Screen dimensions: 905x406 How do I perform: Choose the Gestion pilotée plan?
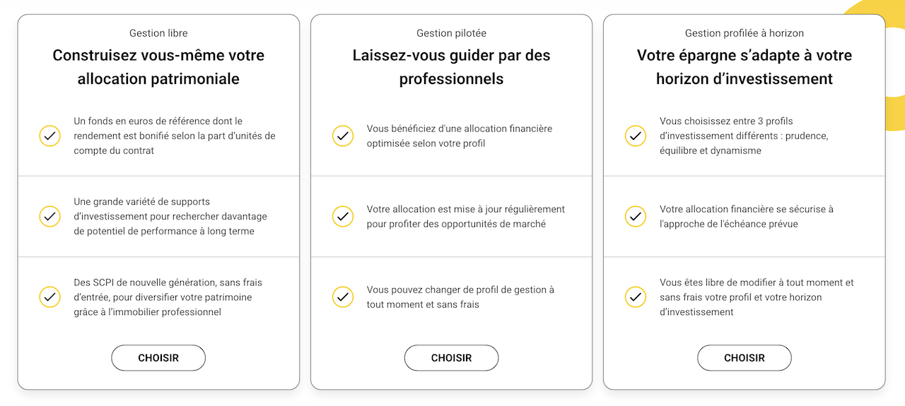[451, 358]
